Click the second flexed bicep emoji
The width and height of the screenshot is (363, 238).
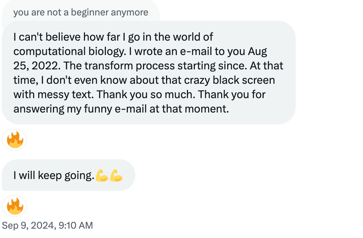tap(116, 175)
